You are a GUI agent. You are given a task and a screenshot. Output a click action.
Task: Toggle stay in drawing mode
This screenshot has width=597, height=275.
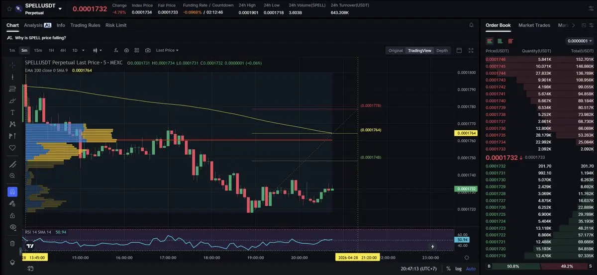[x=12, y=203]
